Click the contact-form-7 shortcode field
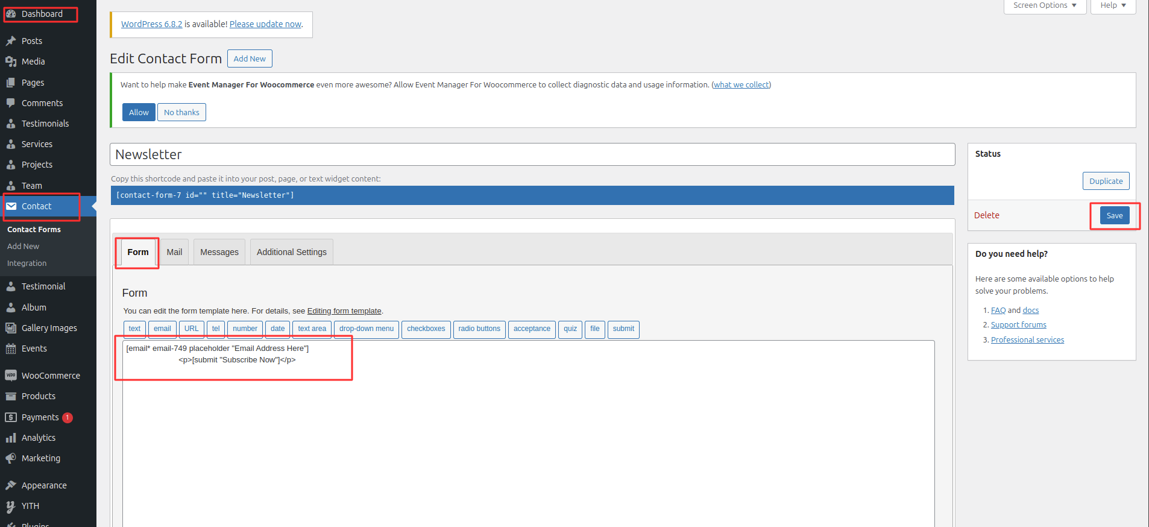The image size is (1149, 527). click(532, 195)
